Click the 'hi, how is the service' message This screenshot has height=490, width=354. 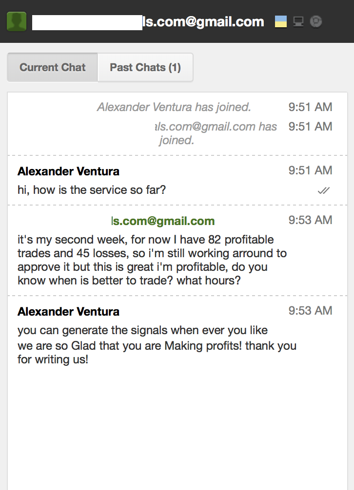pyautogui.click(x=92, y=190)
